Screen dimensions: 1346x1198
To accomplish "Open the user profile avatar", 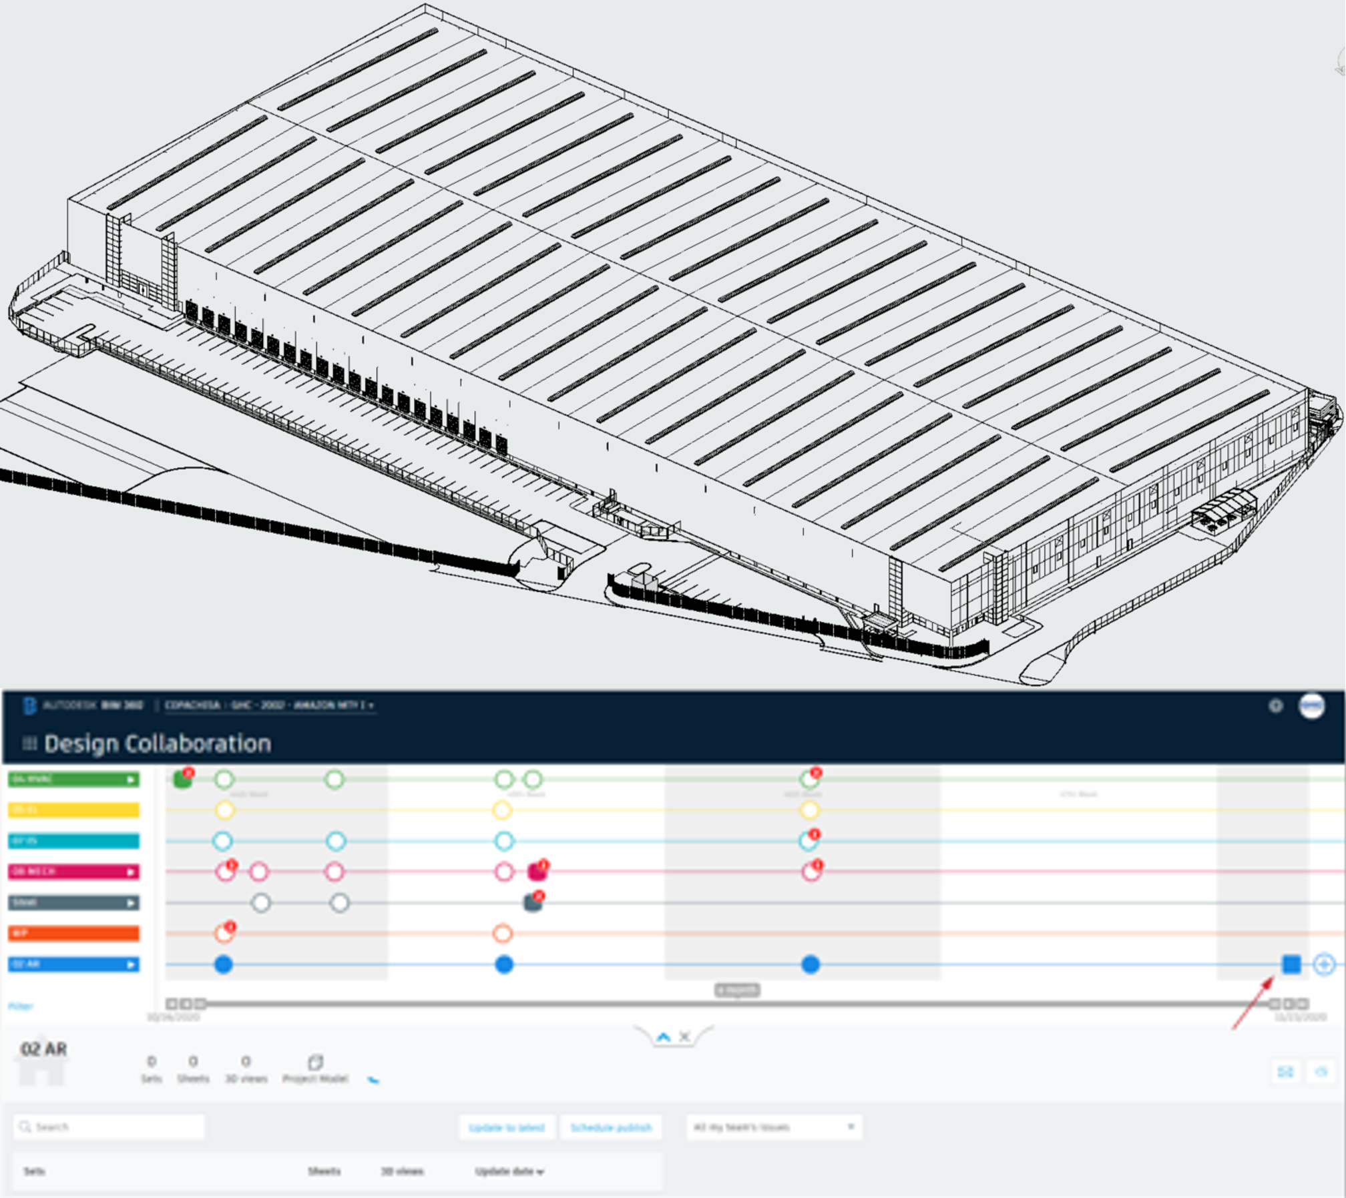I will pyautogui.click(x=1311, y=706).
